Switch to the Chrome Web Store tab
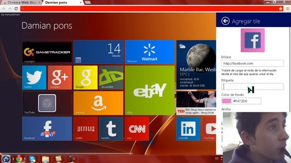The image size is (291, 163). click(22, 3)
